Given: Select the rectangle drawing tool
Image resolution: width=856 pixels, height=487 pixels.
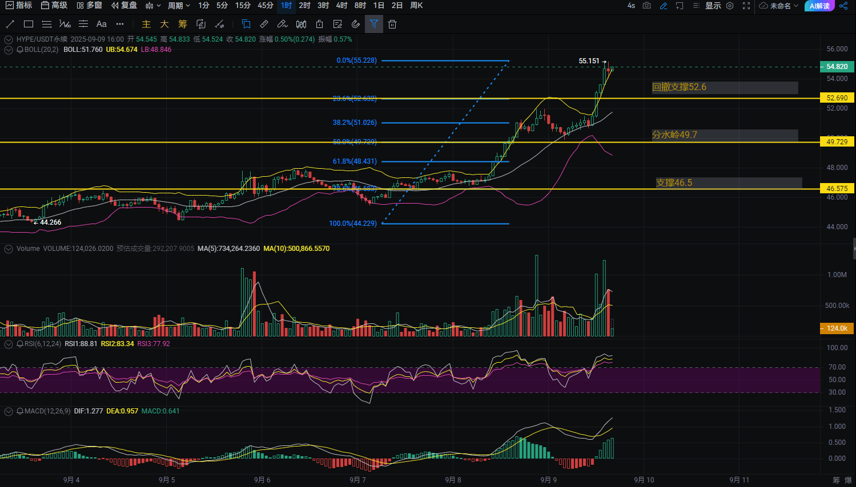Looking at the screenshot, I should pyautogui.click(x=28, y=24).
